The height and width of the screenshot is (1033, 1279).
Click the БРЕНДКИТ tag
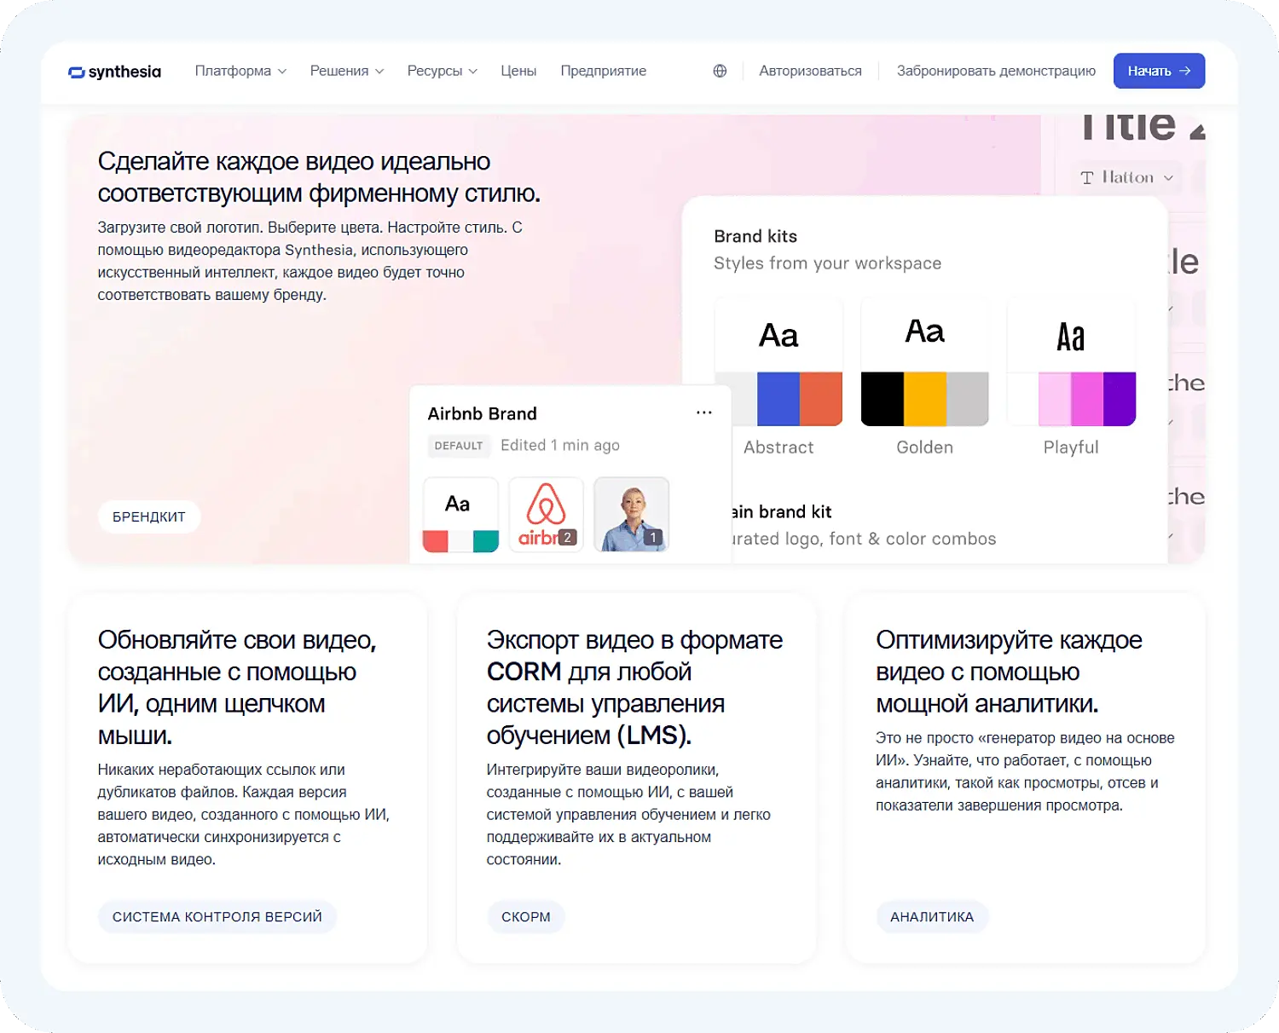tap(148, 516)
